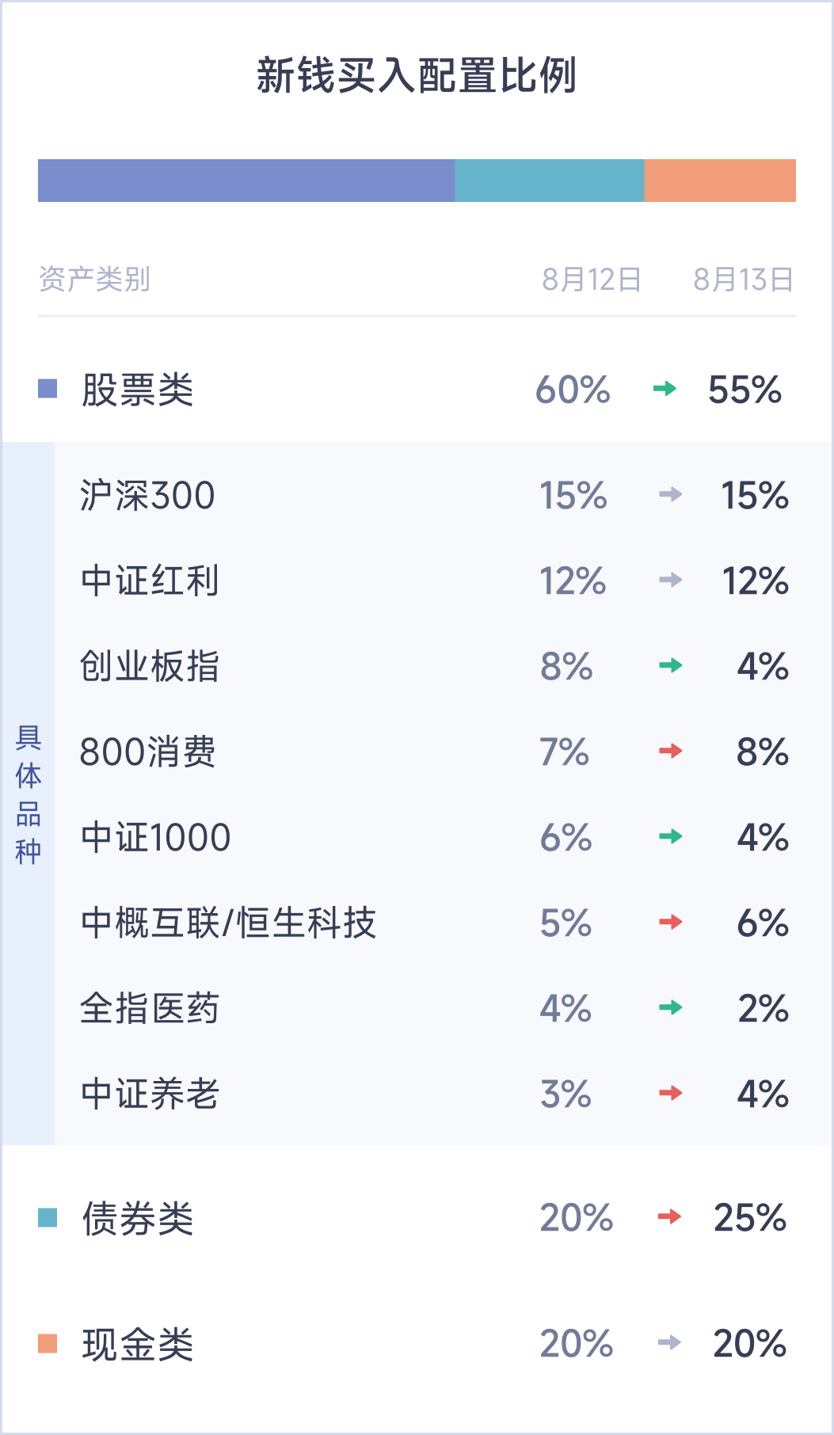
Task: Click the orange 现金类 legend square
Action: point(48,1343)
